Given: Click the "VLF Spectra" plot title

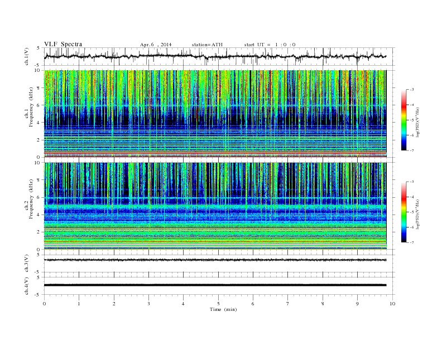Looking at the screenshot, I should (63, 44).
